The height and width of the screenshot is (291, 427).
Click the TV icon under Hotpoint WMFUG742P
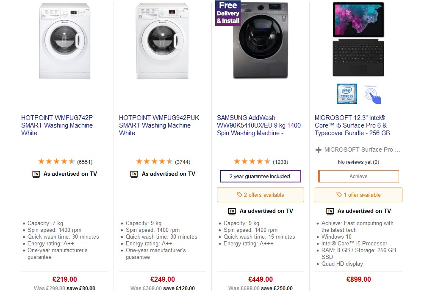tap(36, 174)
